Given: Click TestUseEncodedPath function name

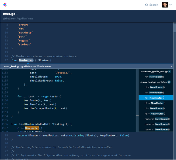Looking at the screenshot, I should click(x=33, y=124).
